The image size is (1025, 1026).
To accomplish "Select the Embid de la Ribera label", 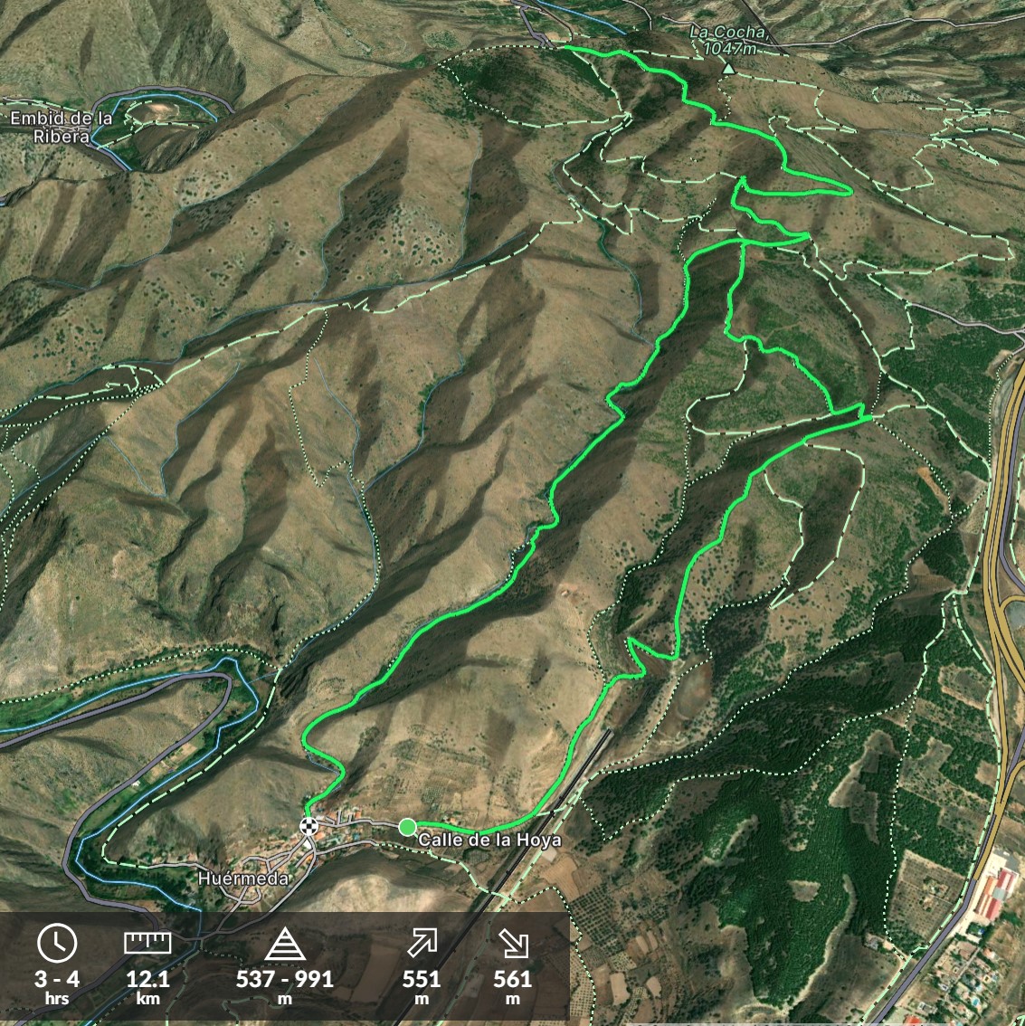I will point(62,127).
